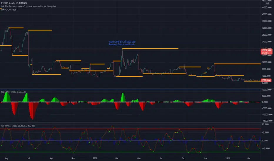
Task: Click the red 19051.3880 price label
Action: coord(267,50)
